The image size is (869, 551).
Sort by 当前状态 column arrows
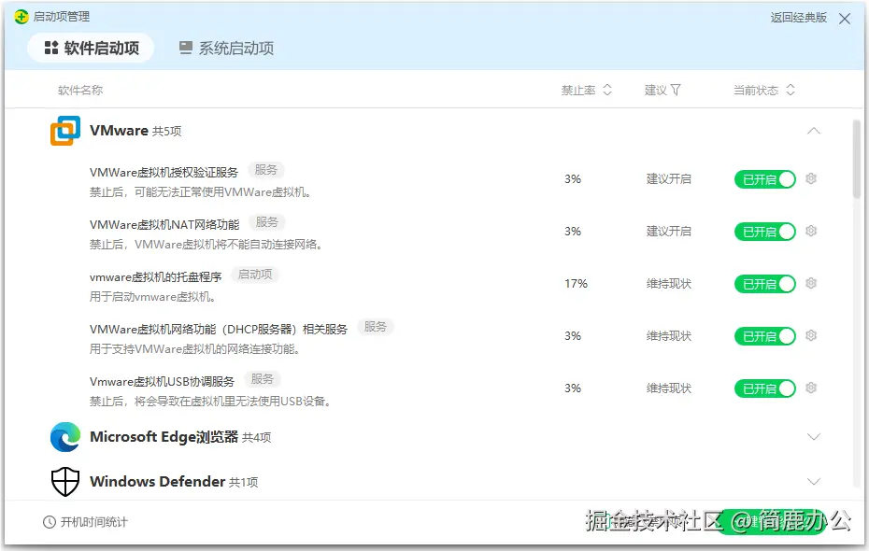[x=791, y=90]
